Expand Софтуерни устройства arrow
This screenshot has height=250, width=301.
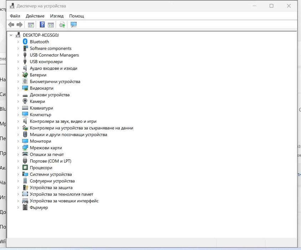18,181
